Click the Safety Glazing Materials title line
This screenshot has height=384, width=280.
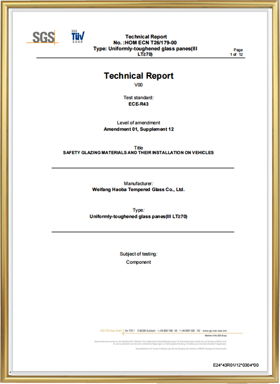(x=138, y=153)
